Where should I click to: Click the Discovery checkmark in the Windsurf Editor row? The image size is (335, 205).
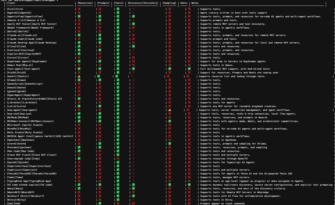tap(133, 196)
